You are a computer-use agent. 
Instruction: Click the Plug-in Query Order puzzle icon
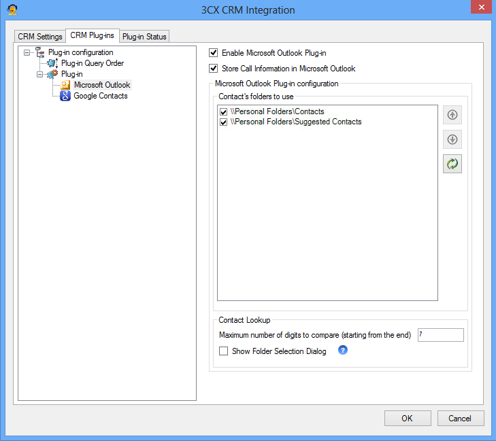point(52,63)
